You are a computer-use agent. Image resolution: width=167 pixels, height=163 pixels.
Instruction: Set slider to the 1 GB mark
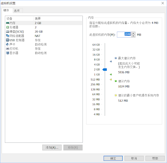(105, 74)
